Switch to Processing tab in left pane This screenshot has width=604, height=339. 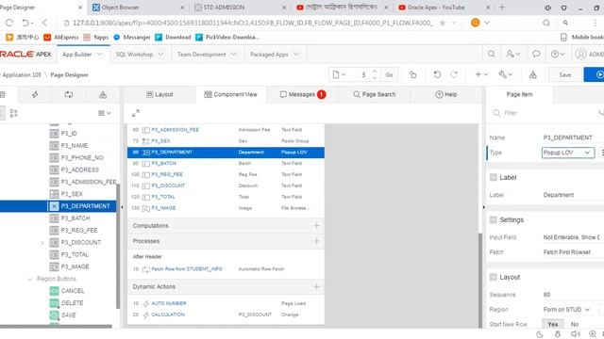[69, 94]
